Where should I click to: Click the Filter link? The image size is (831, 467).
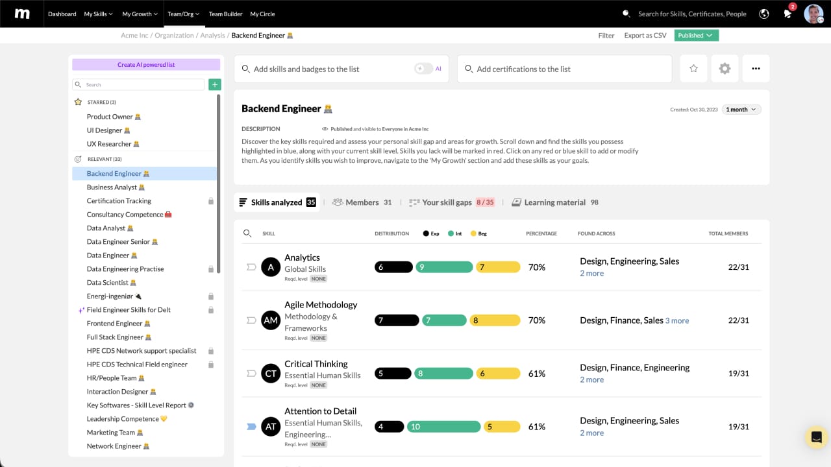point(606,36)
